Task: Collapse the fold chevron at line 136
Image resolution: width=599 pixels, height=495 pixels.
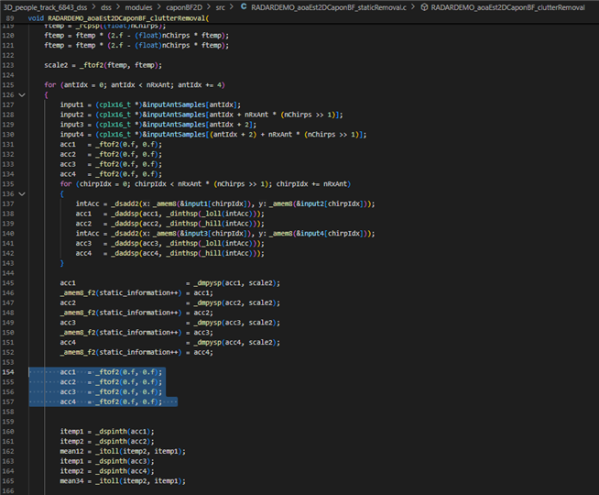Action: [22, 193]
